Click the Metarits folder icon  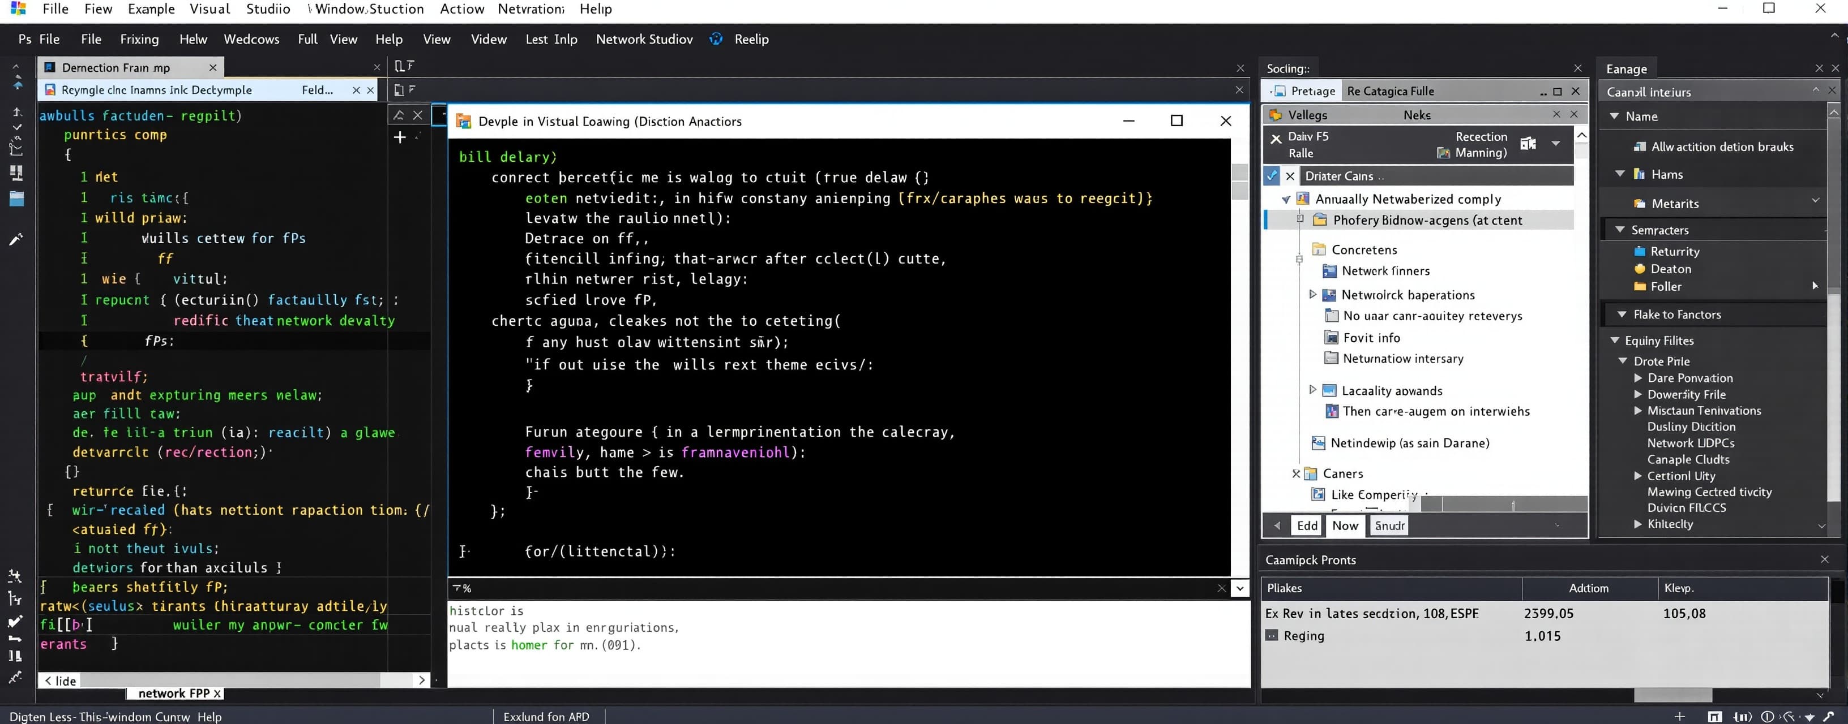click(1639, 204)
